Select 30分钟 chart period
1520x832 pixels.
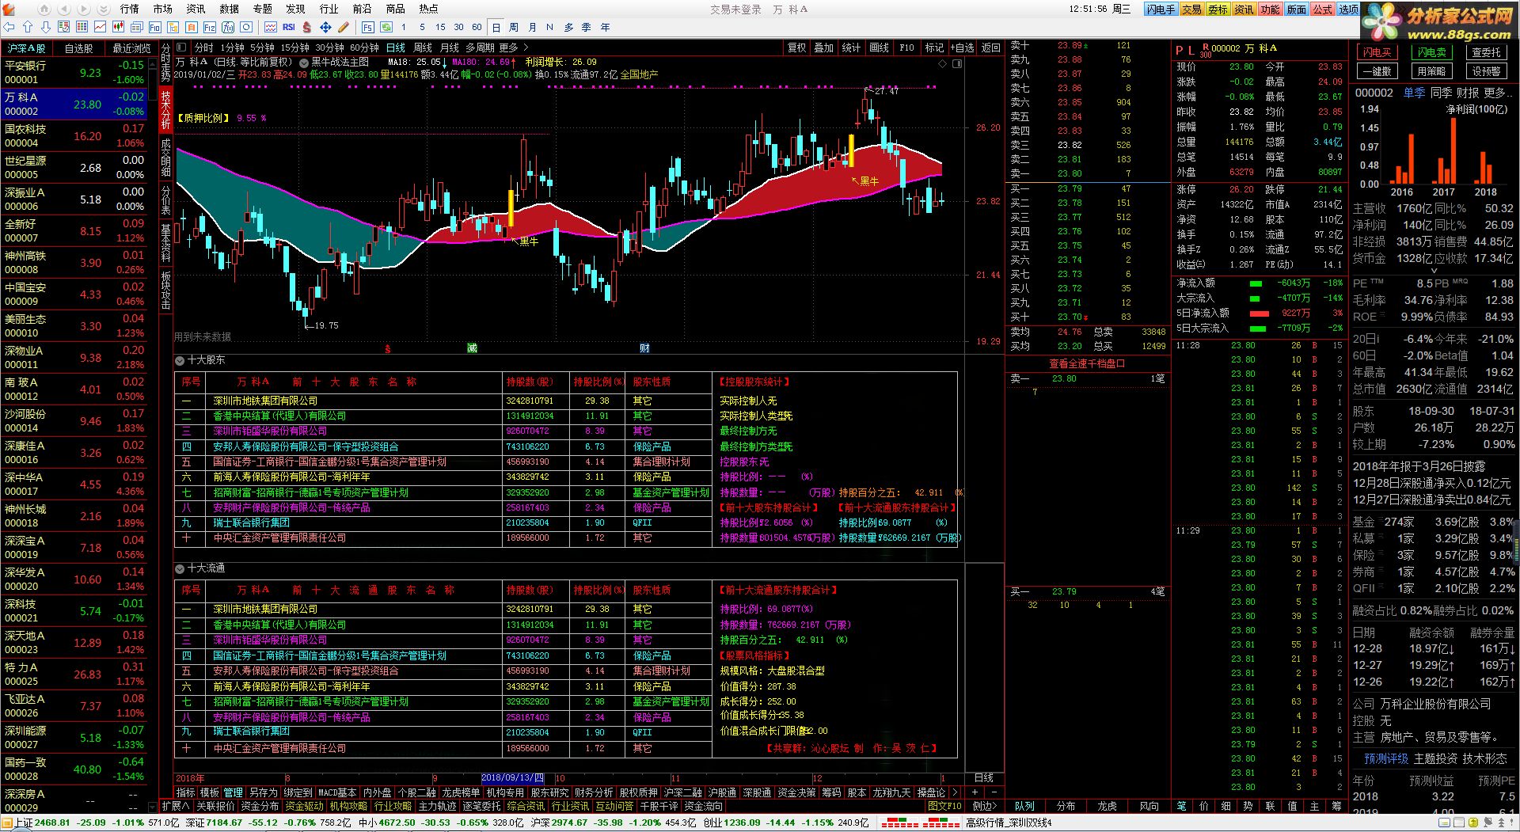pyautogui.click(x=329, y=47)
